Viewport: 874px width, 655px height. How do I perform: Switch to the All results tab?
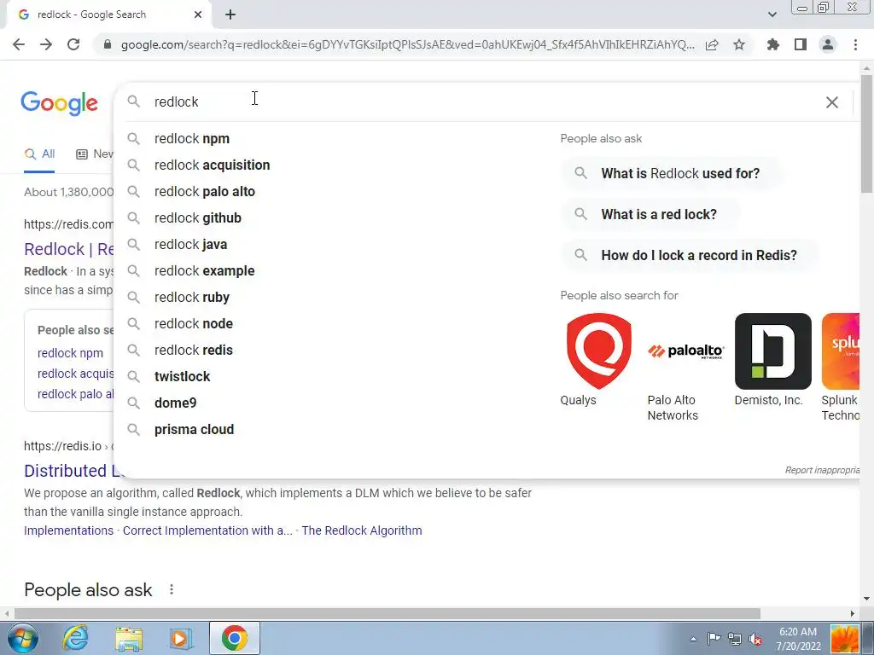coord(39,154)
